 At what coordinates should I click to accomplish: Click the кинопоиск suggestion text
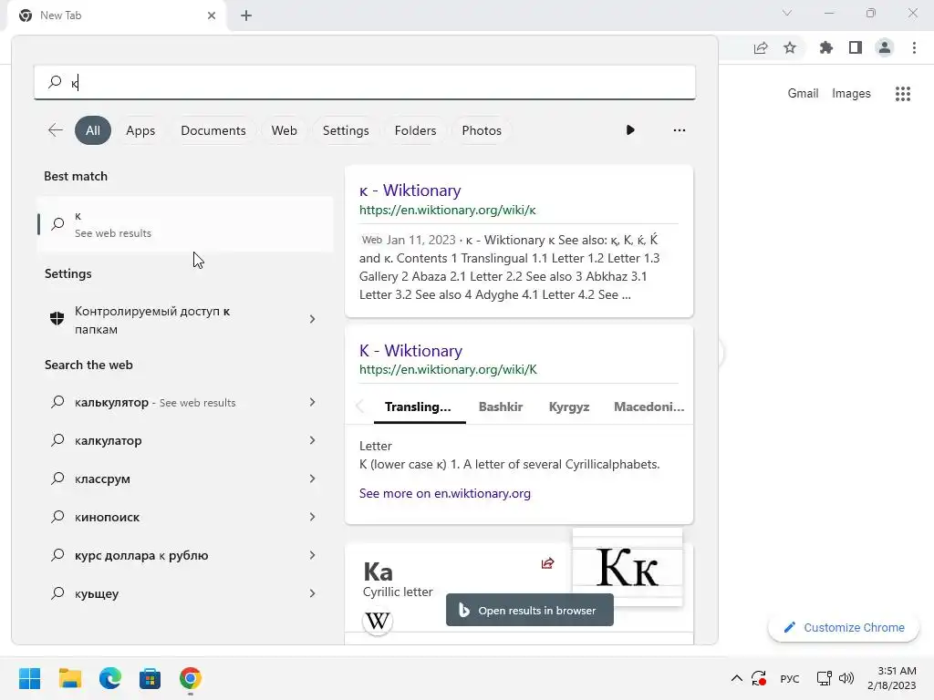click(x=108, y=518)
